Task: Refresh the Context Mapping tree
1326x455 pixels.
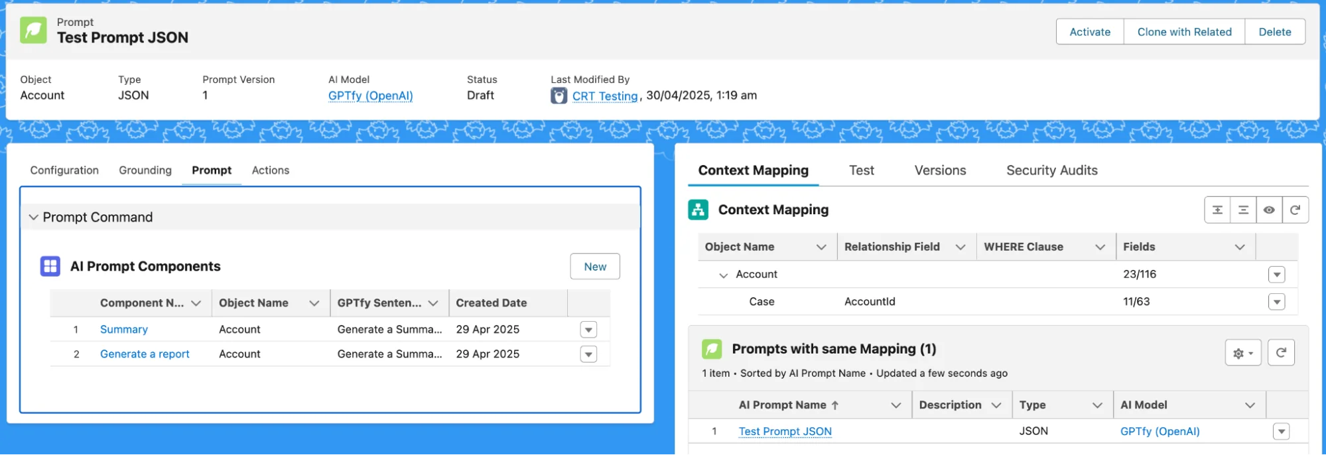Action: (x=1295, y=210)
